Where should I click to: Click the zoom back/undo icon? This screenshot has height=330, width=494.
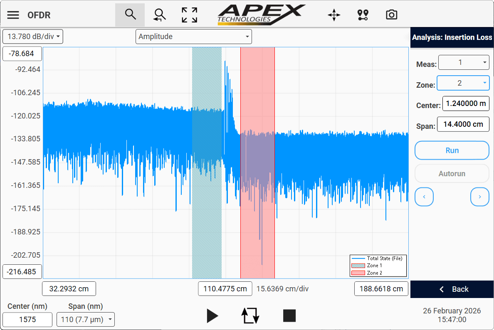[159, 15]
